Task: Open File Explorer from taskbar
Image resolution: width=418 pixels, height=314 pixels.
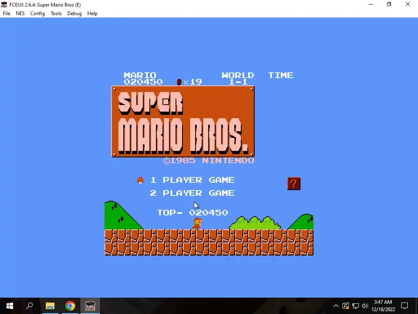Action: coord(50,306)
